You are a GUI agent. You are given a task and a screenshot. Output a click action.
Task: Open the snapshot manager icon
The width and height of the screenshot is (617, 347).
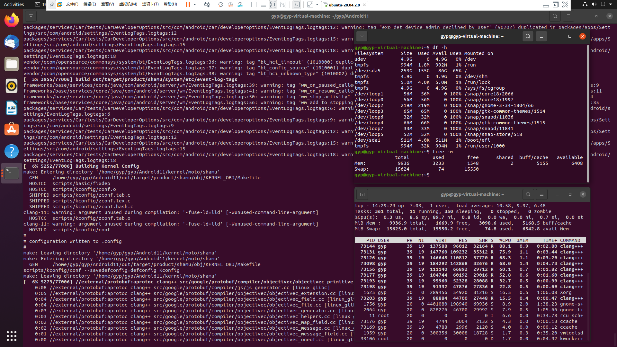coord(240,4)
